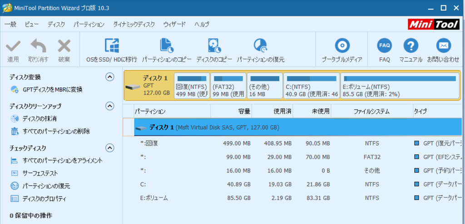Open the ディスクのコピー wizard icon
Viewport: 465px width, 224px height.
click(214, 46)
